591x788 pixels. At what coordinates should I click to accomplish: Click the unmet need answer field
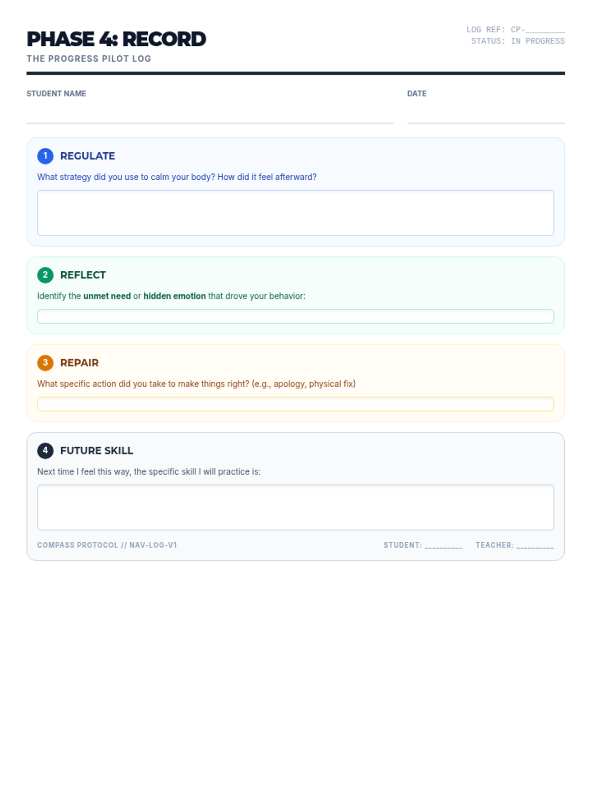pyautogui.click(x=295, y=316)
